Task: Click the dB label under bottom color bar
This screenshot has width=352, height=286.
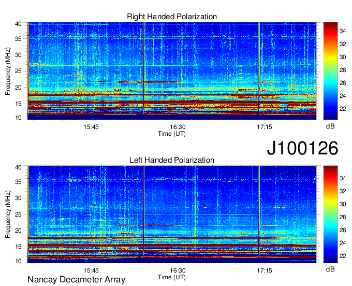Action: click(330, 269)
